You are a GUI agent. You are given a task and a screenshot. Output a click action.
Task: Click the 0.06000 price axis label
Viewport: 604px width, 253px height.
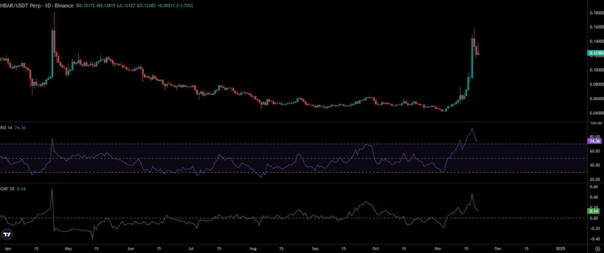(x=596, y=98)
